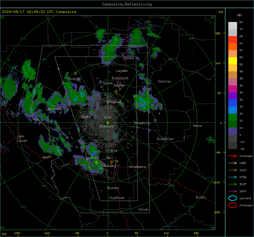Click the red swatch in dBZ scale
This screenshot has height=237, width=254.
233,40
